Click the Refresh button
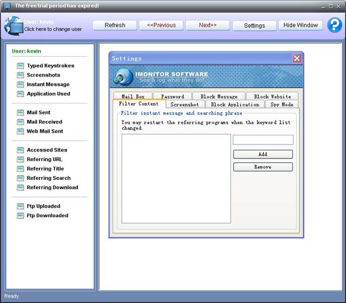The image size is (346, 303). click(x=115, y=25)
